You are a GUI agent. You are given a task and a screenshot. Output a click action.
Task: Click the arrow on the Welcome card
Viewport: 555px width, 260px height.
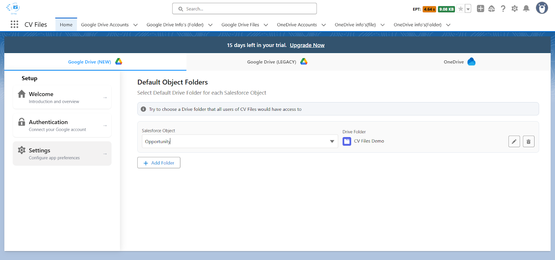(105, 98)
